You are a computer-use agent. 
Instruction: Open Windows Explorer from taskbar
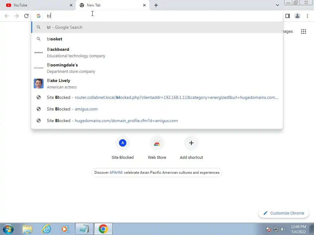27,229
